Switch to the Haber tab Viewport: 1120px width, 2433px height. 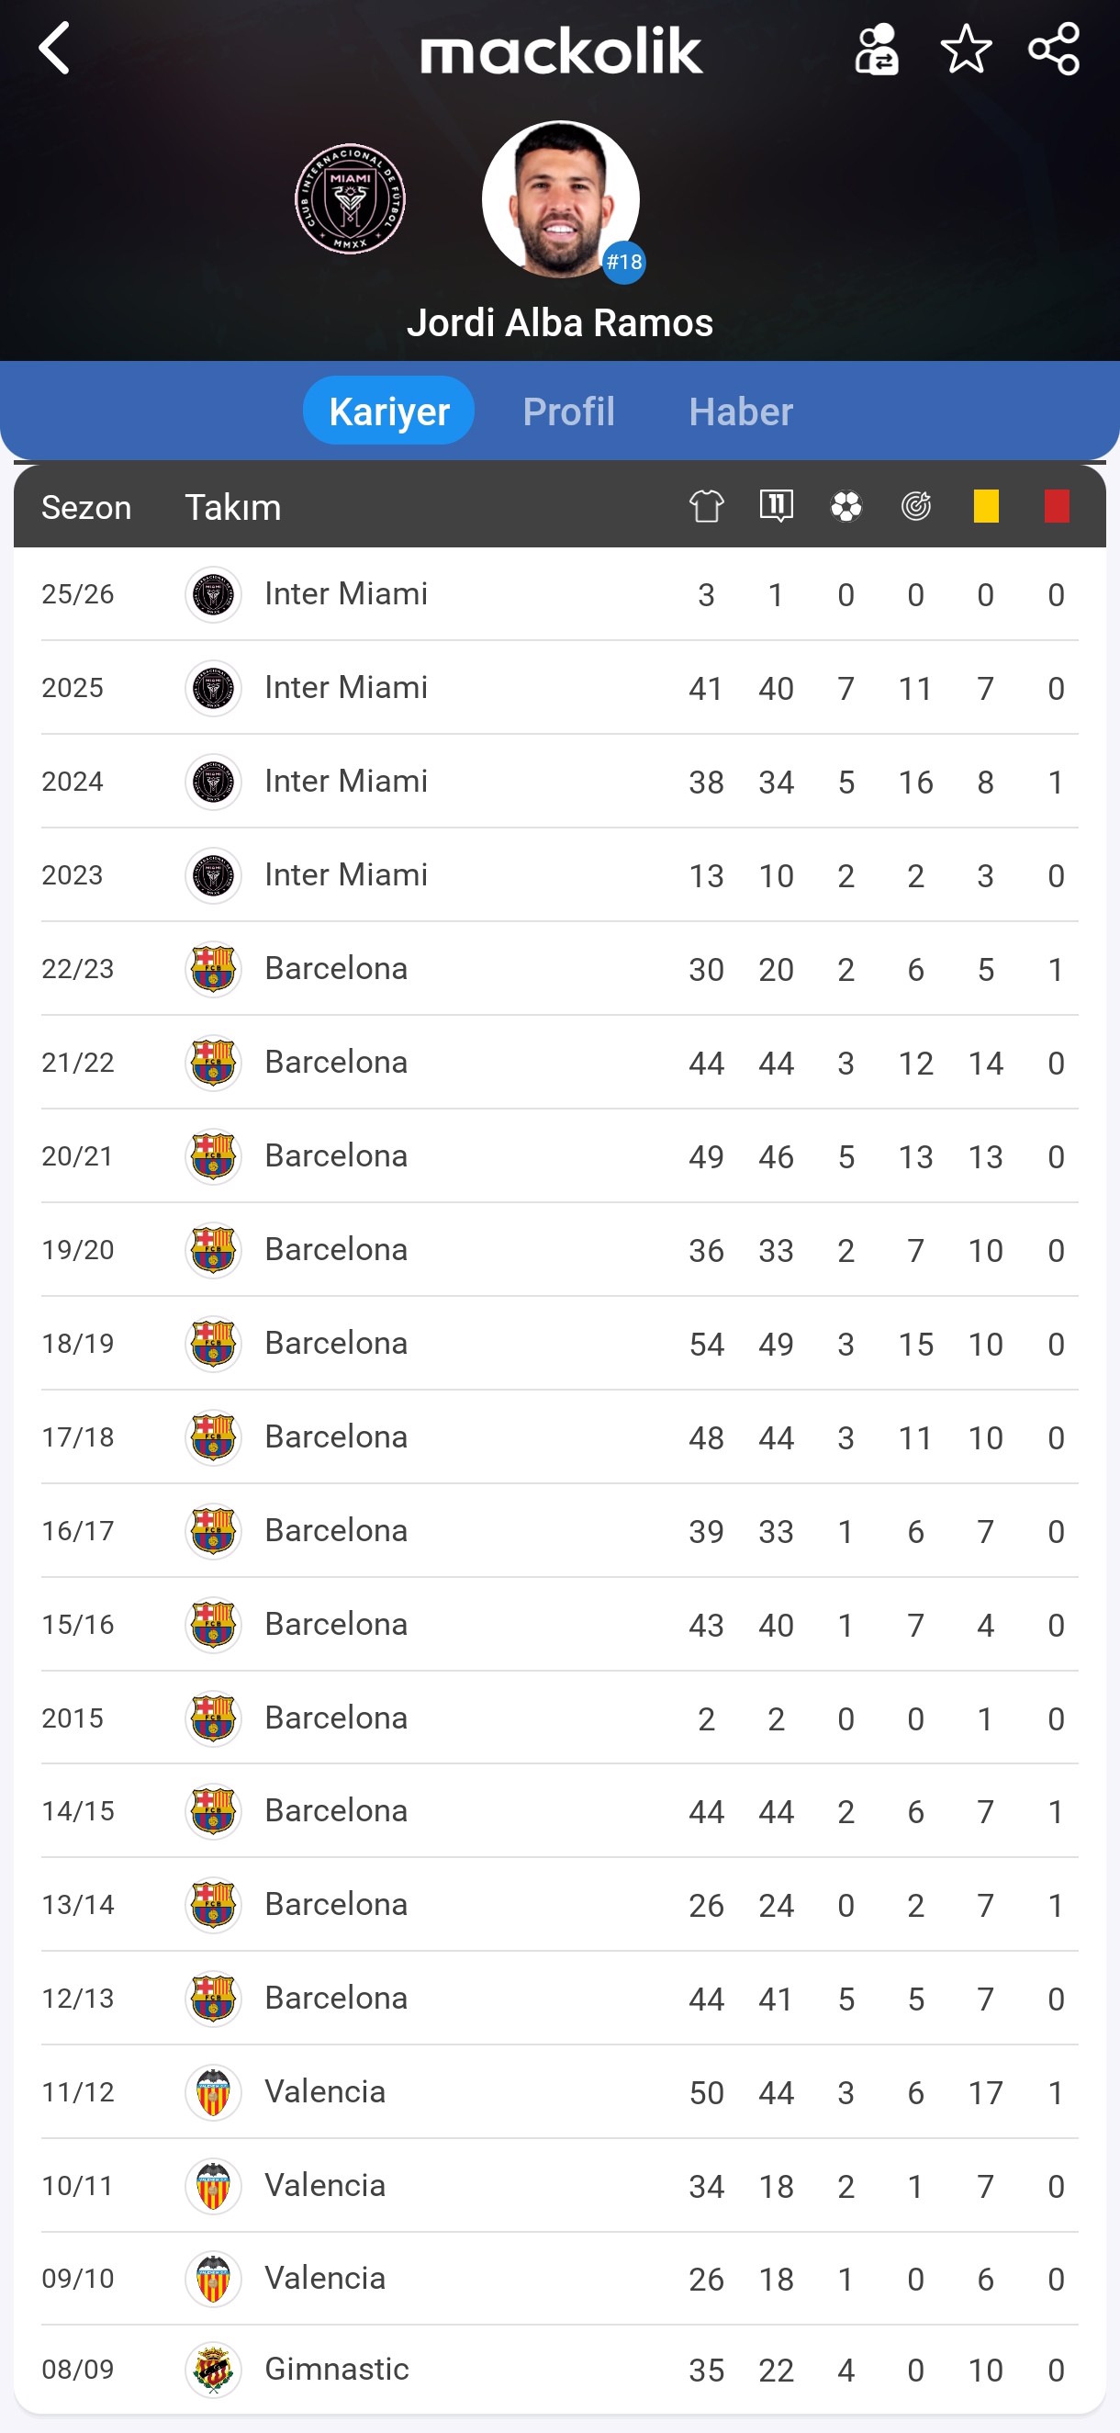[740, 411]
